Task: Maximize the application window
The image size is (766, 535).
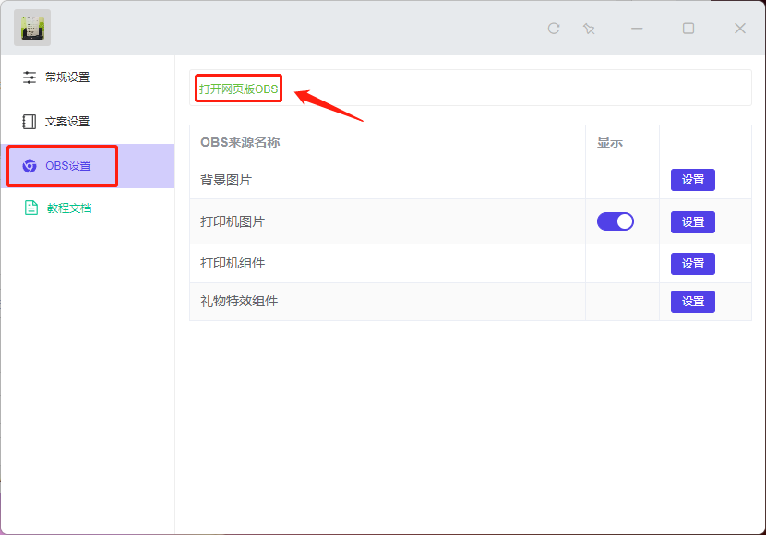Action: 688,29
